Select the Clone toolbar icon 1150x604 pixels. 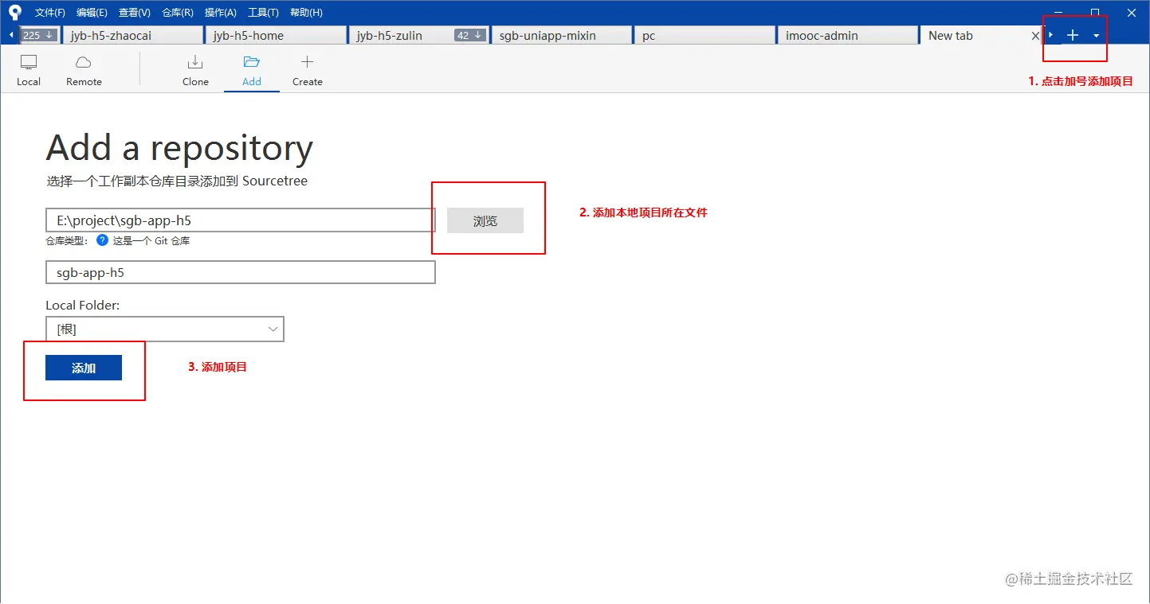195,71
